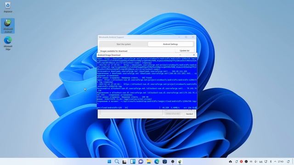The image size is (294, 165).
Task: Launch Microsoft Edge from the taskbar
Action: [157, 161]
